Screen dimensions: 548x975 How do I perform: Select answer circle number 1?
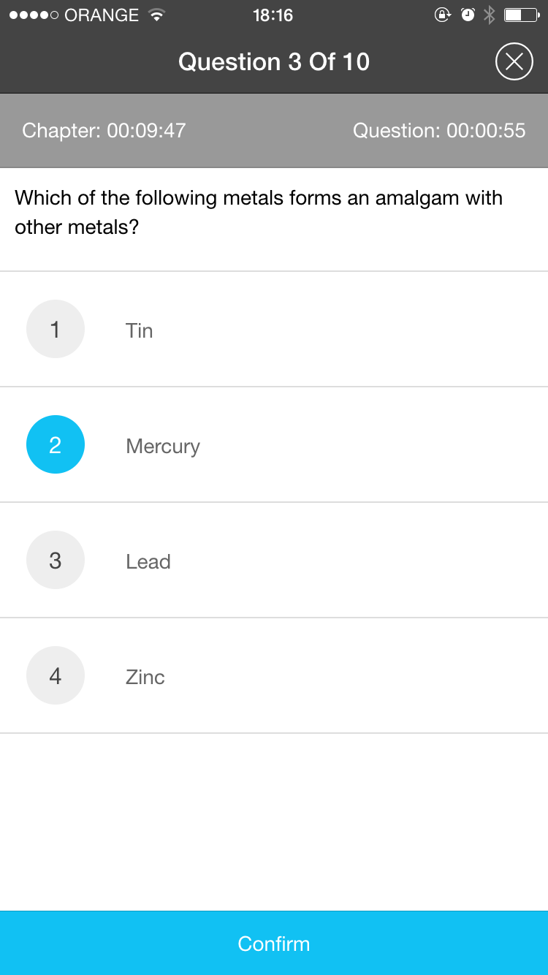(56, 330)
